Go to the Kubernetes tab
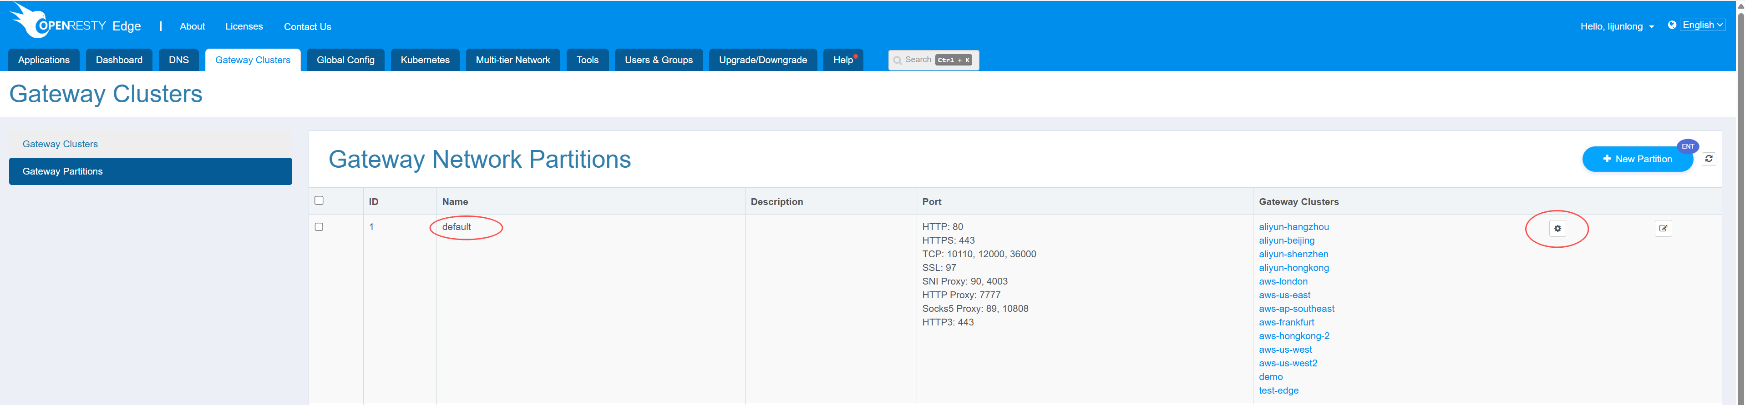Image resolution: width=1745 pixels, height=405 pixels. click(x=425, y=60)
